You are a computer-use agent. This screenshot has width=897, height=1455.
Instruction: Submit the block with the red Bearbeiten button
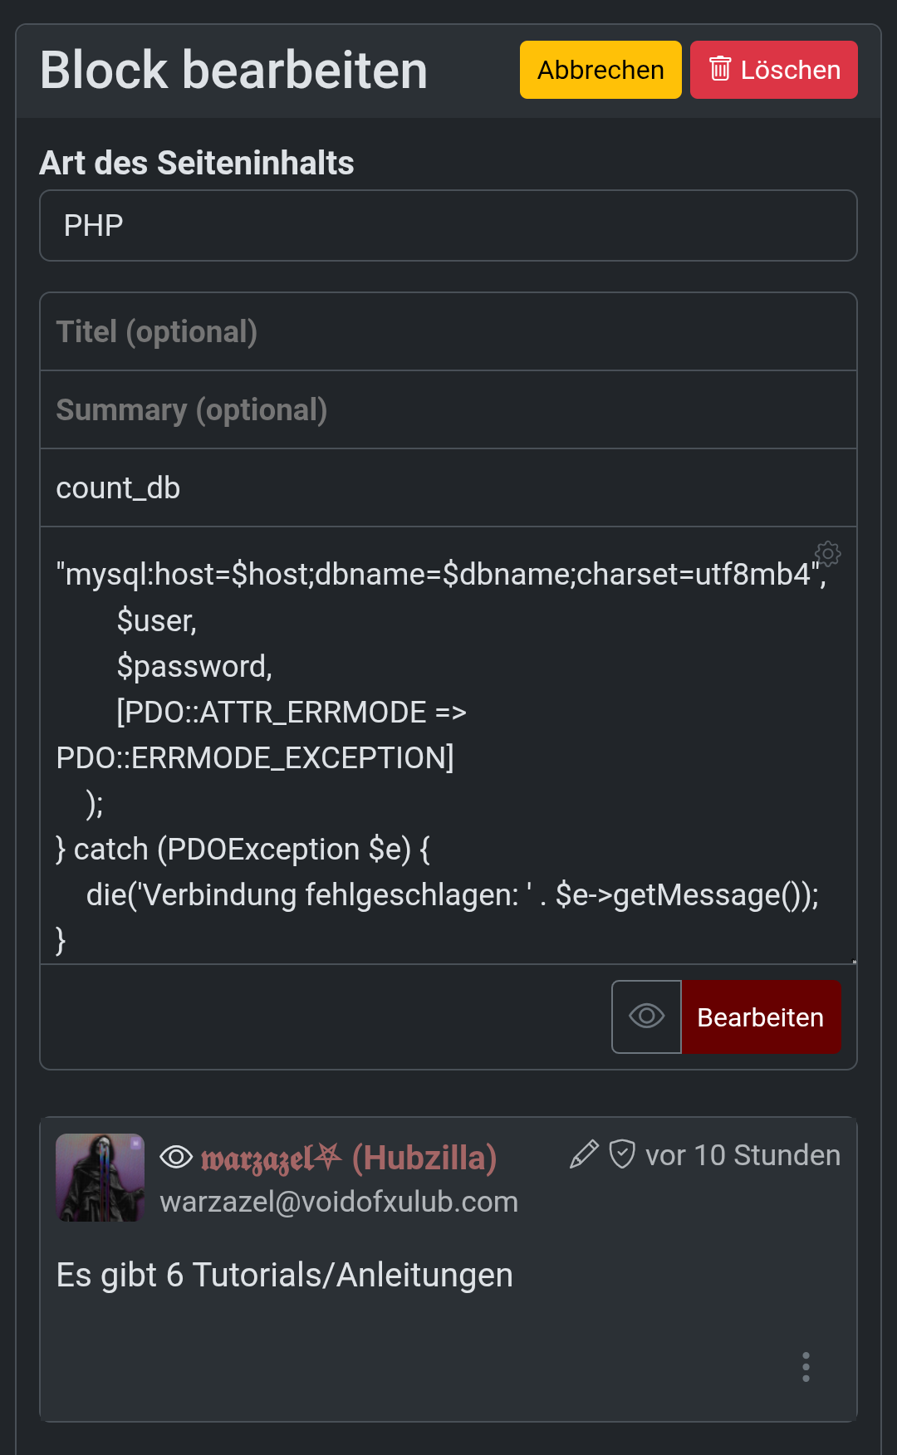760,1017
